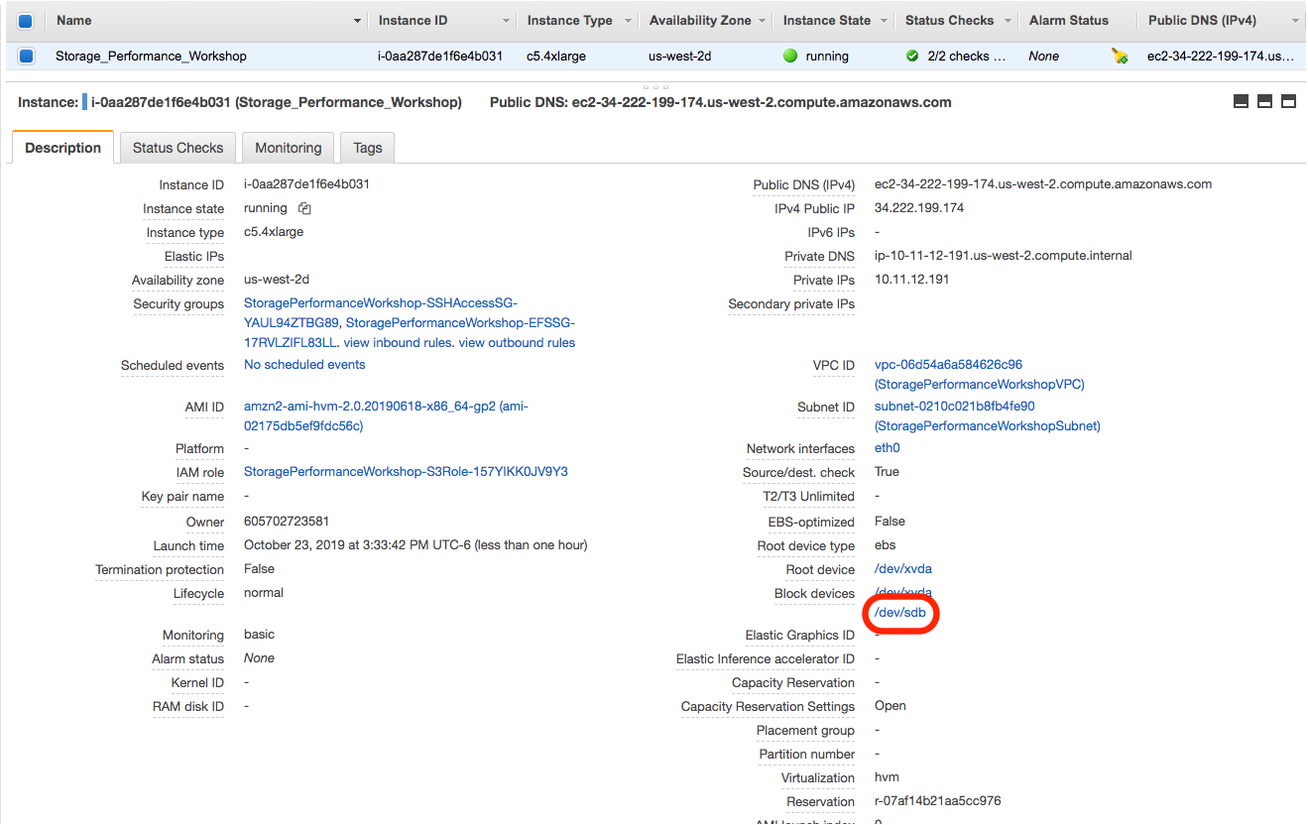Switch to the Description tab
The image size is (1308, 825).
(62, 148)
